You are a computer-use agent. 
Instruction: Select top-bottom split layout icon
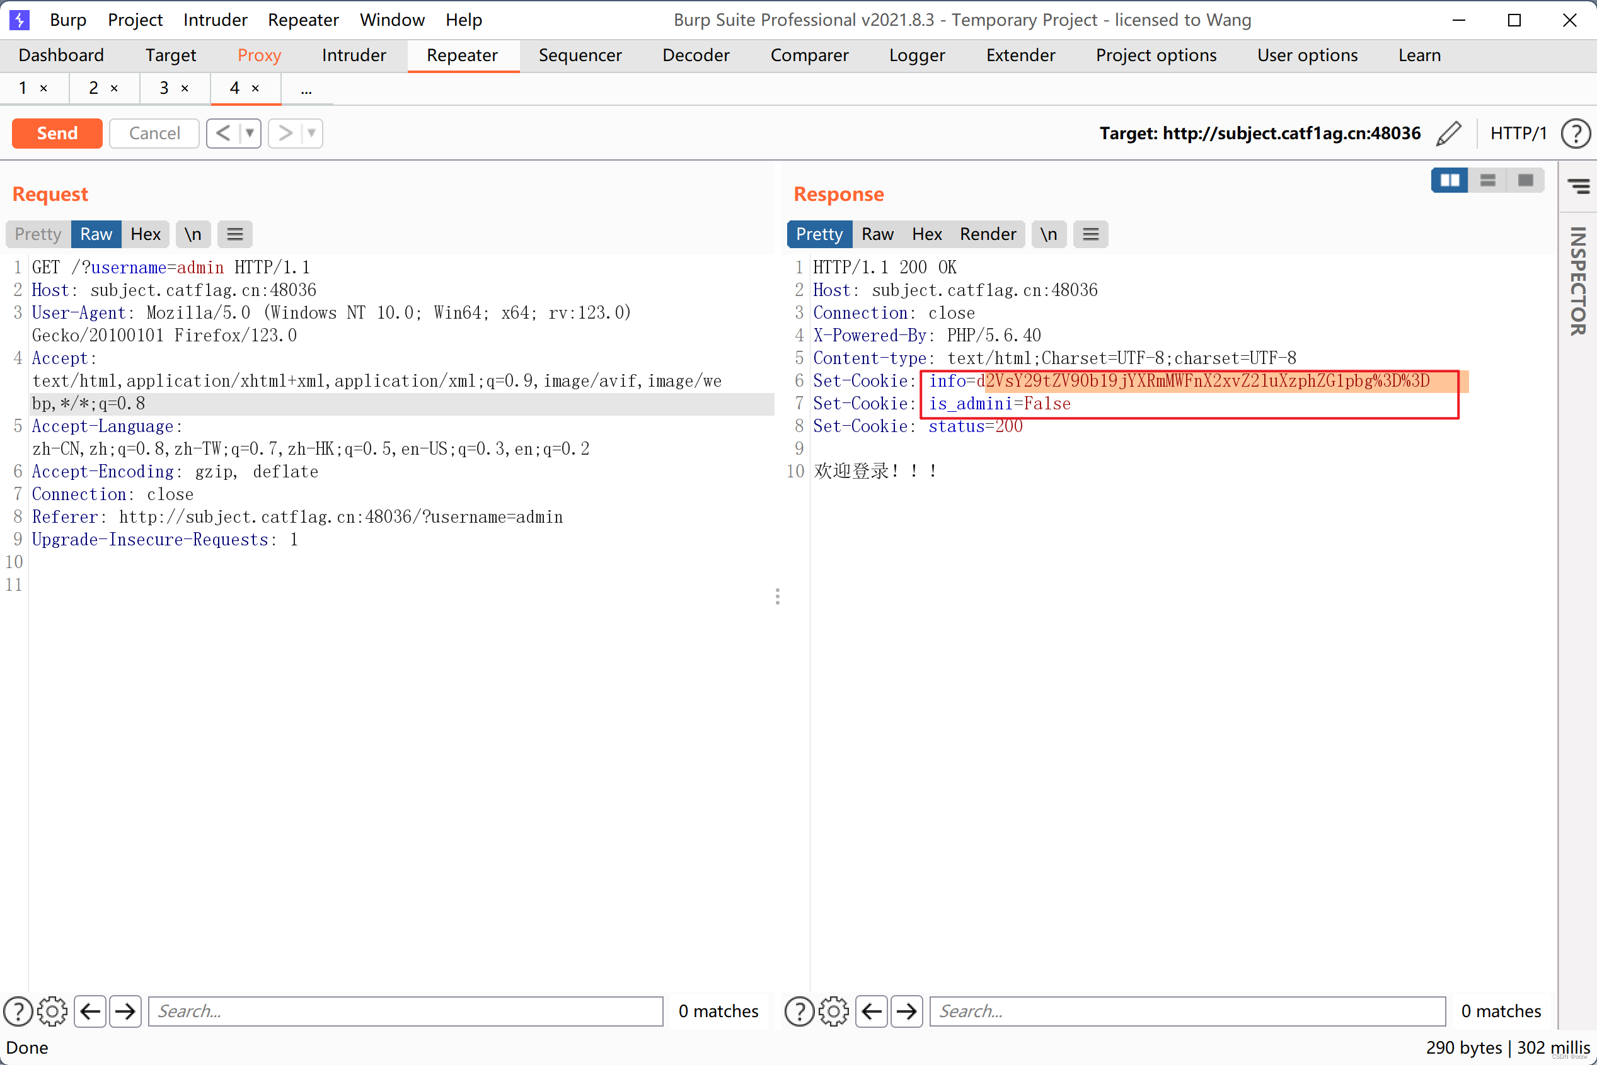(1487, 180)
